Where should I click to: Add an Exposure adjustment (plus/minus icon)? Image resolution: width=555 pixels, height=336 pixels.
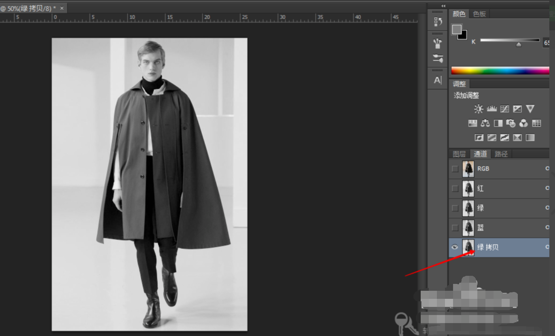[517, 109]
